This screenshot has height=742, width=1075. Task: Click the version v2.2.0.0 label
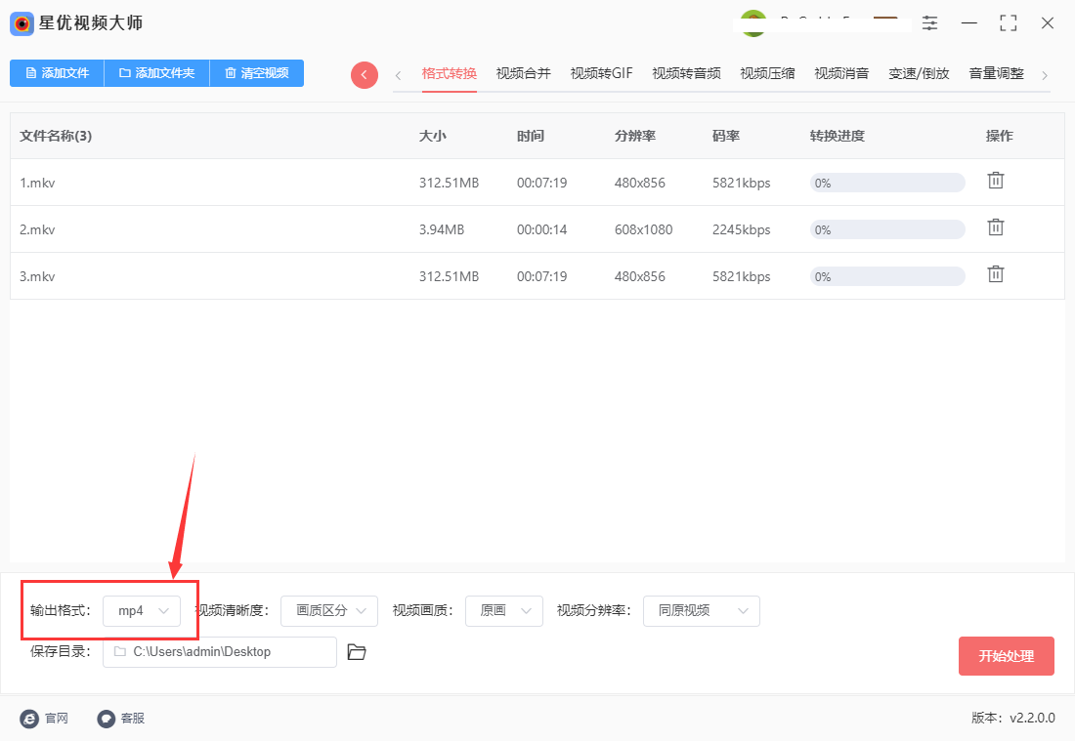pos(1012,718)
